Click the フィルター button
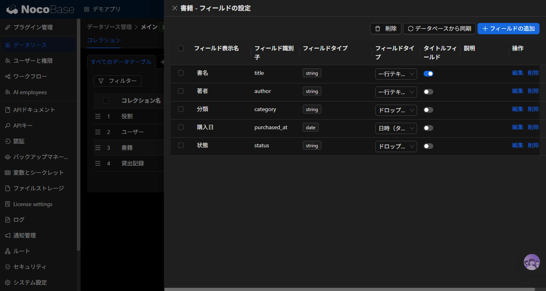Image resolution: width=546 pixels, height=291 pixels. click(118, 81)
